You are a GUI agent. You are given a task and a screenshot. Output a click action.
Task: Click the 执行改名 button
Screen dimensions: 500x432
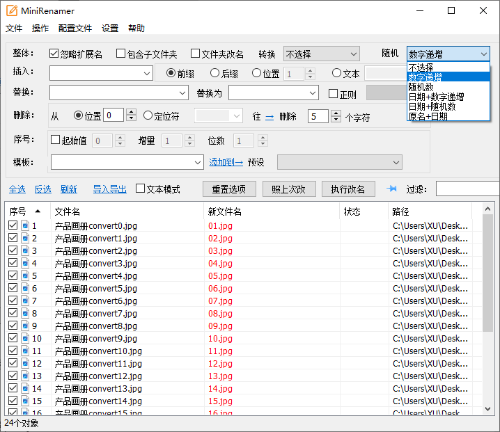click(348, 189)
